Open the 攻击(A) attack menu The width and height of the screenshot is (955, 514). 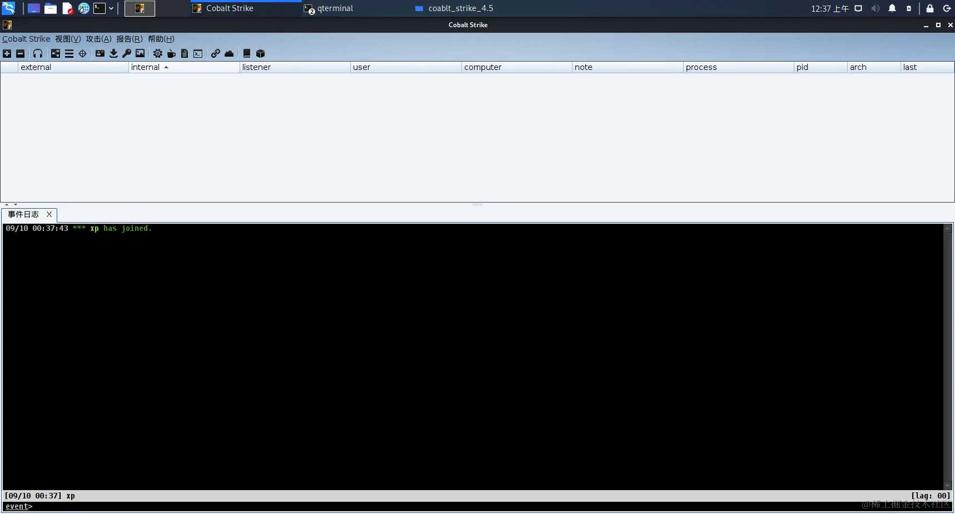98,39
